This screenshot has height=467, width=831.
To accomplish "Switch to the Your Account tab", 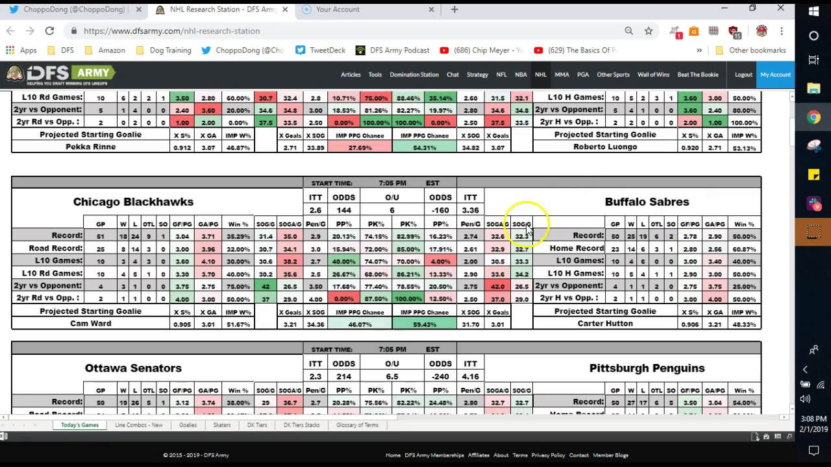I will coord(367,10).
